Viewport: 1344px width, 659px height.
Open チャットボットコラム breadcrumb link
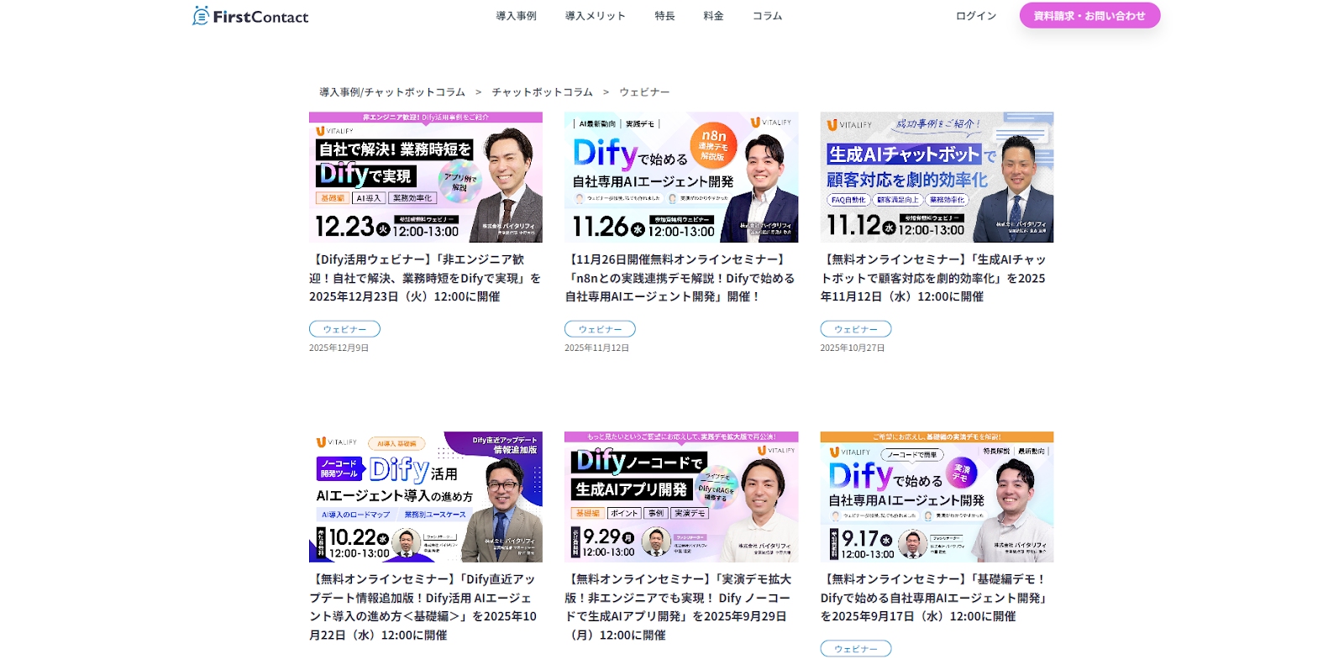542,92
